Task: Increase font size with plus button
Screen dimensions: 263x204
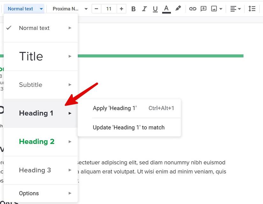Action: (121, 9)
